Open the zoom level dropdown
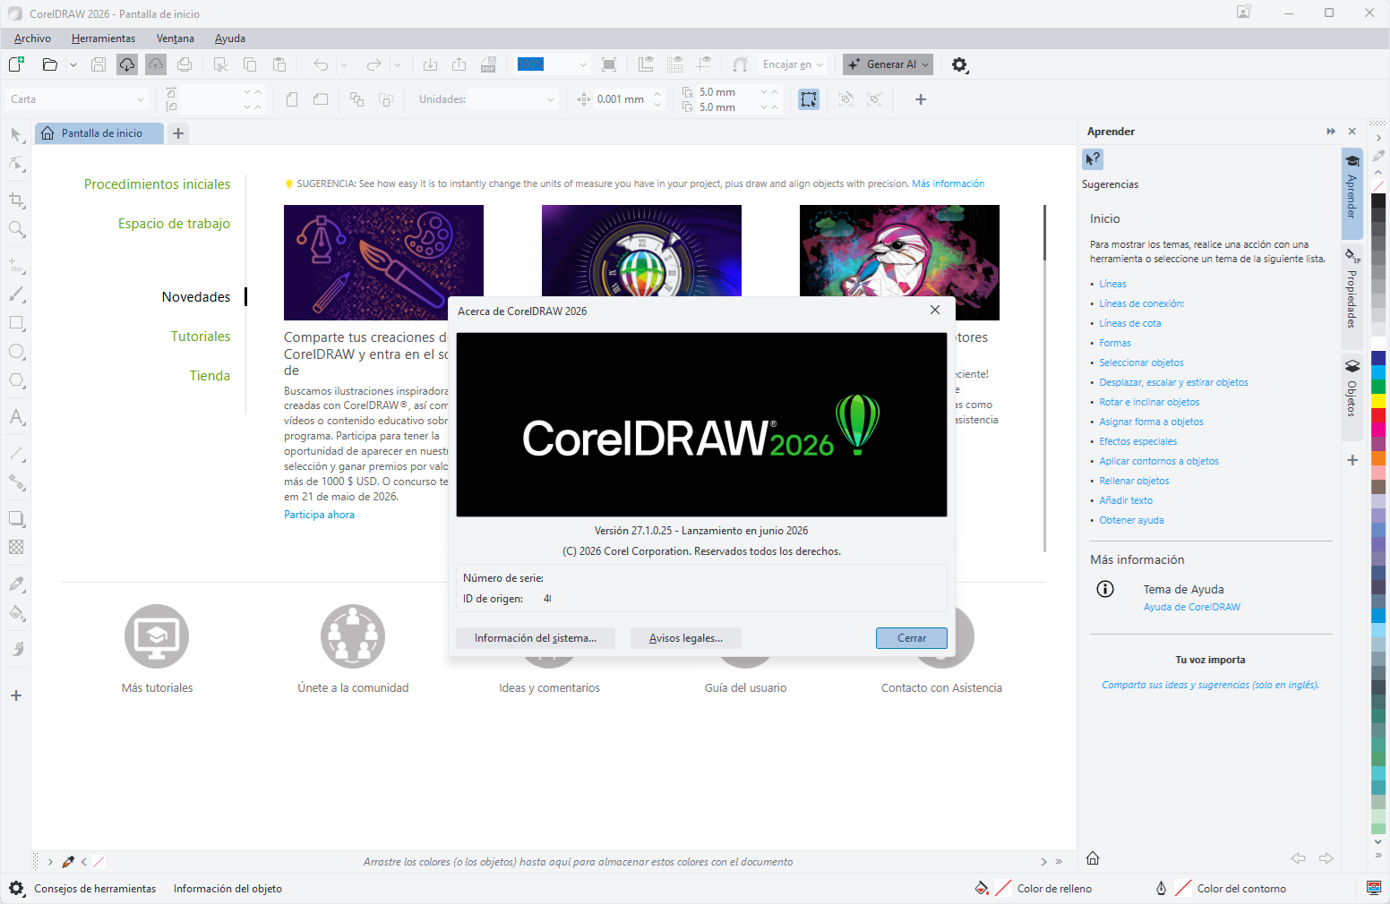The width and height of the screenshot is (1390, 904). click(582, 64)
